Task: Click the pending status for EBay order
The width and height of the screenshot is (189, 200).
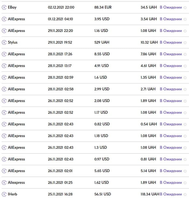Action: point(171,8)
